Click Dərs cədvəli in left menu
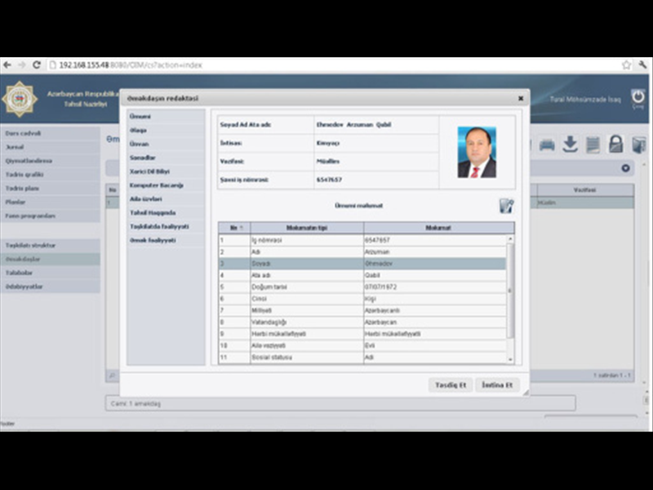653x490 pixels. click(24, 133)
